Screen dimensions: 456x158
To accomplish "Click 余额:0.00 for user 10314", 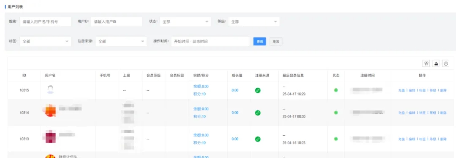I will click(x=201, y=109).
